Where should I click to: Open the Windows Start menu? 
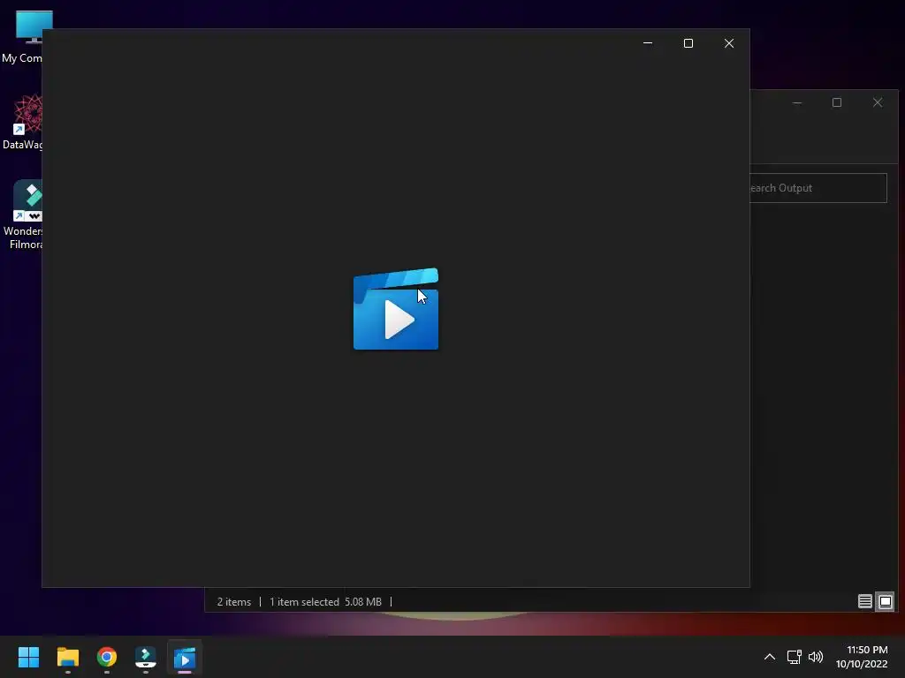28,657
